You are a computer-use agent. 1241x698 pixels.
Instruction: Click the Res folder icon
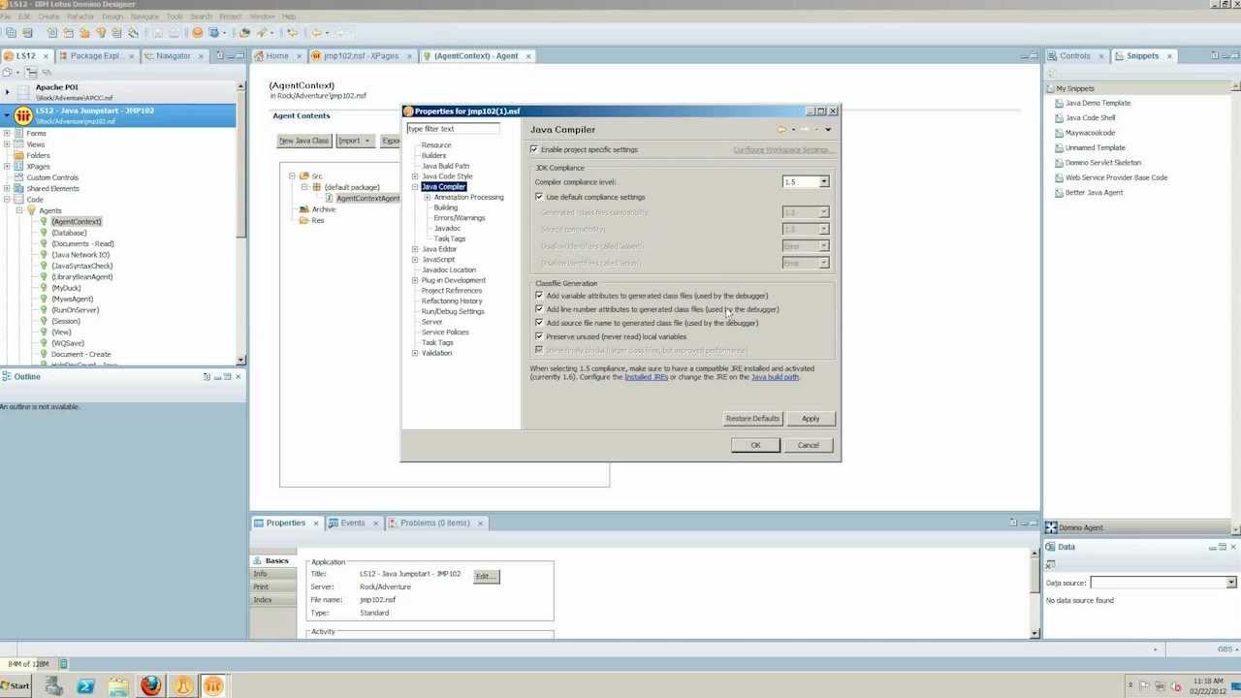304,220
